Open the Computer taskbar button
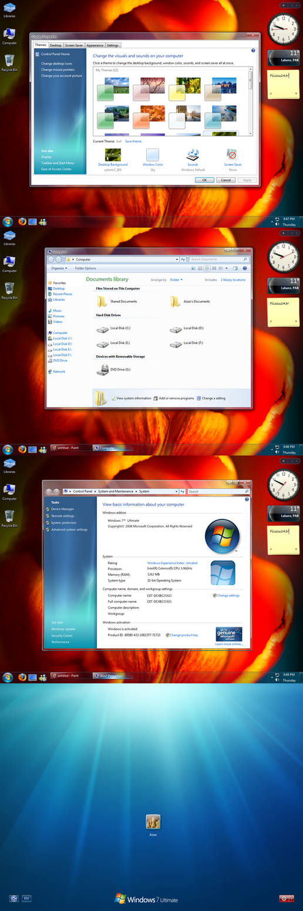This screenshot has width=303, height=911. [x=113, y=448]
